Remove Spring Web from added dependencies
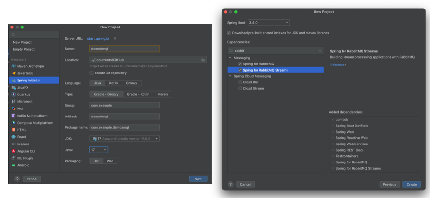The image size is (430, 198). coord(333,132)
